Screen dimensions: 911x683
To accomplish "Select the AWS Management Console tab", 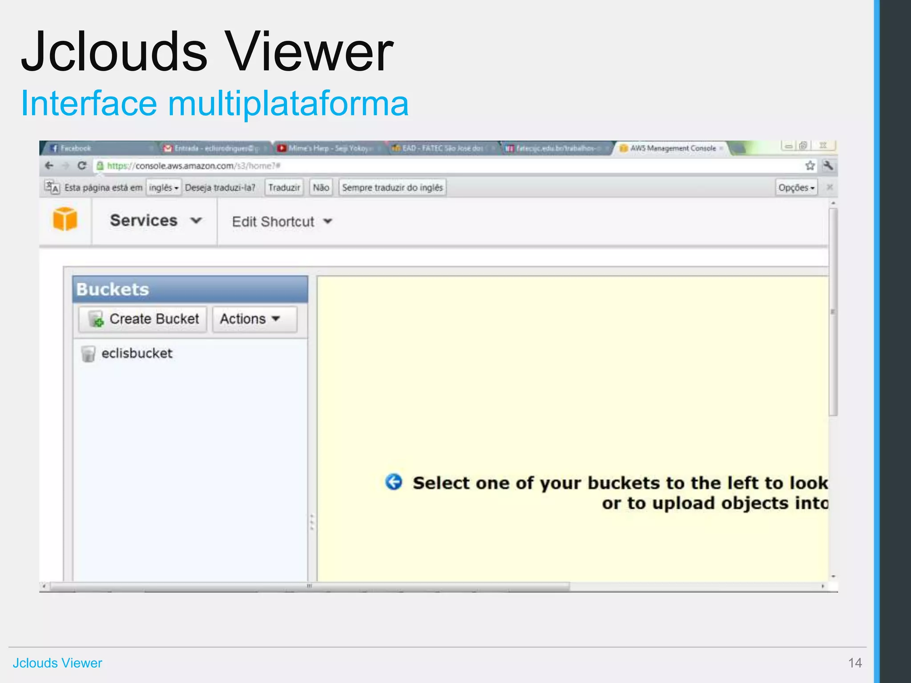I will click(671, 148).
